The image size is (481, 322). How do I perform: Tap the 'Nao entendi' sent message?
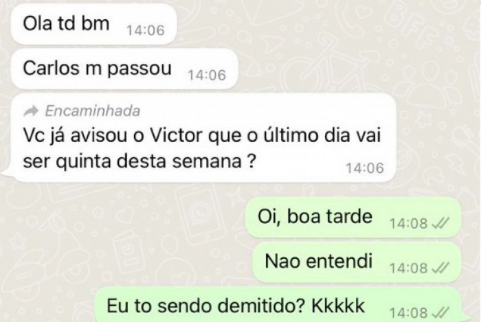357,262
